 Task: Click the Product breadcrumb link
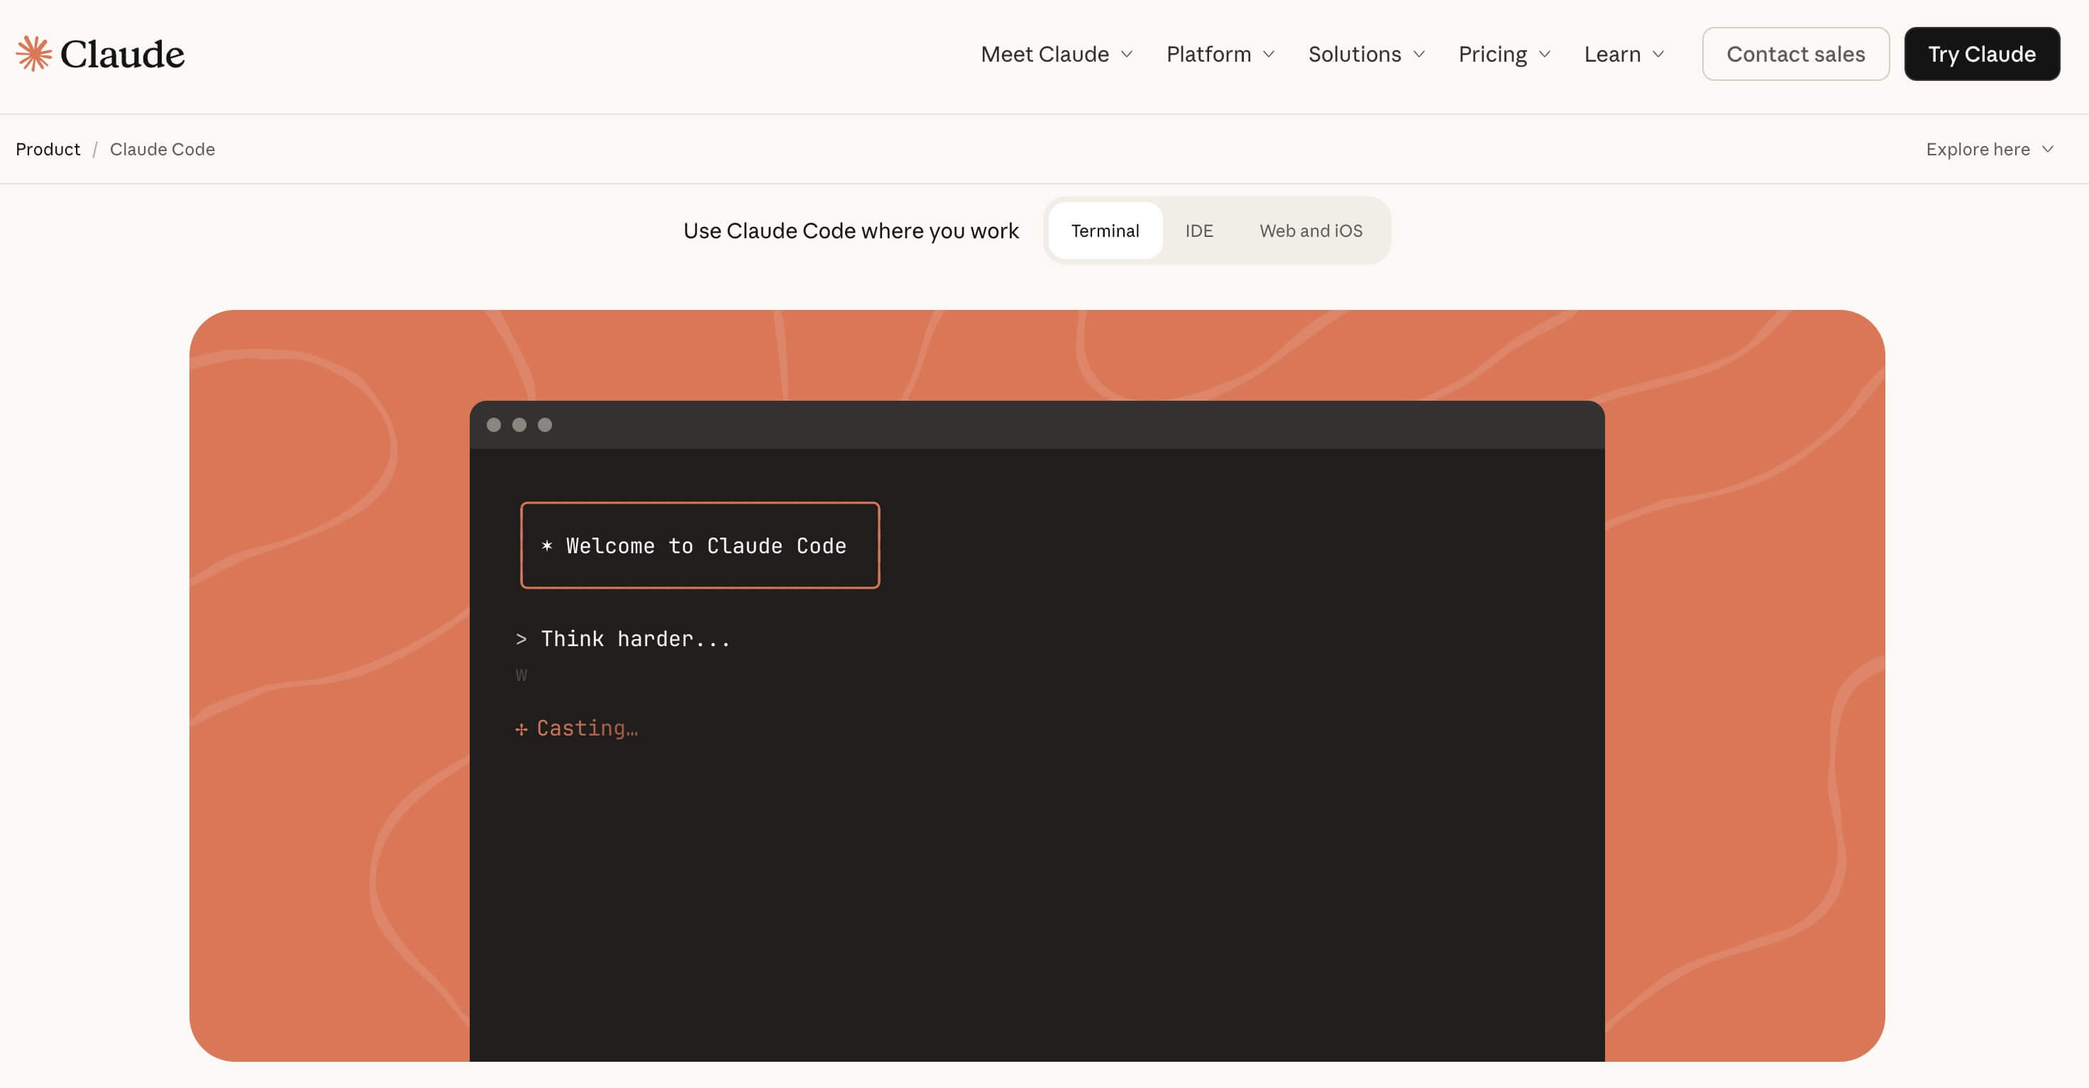[48, 149]
